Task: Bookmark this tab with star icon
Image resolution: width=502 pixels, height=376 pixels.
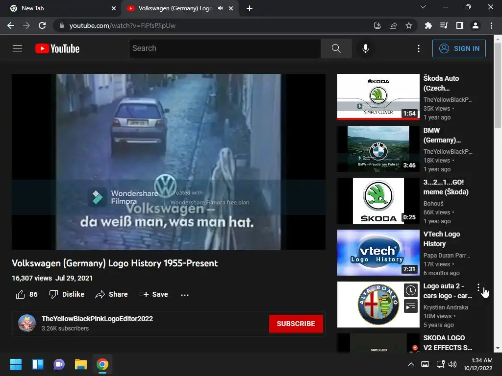Action: [408, 25]
